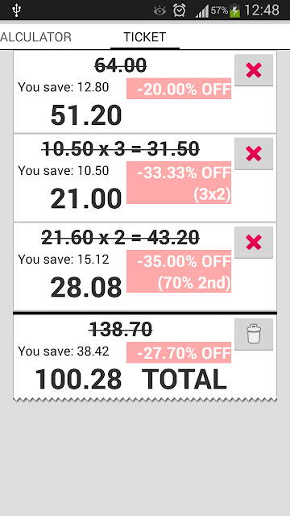Viewport: 290px width, 516px height.
Task: Tap the -27.70% OFF total discount badge
Action: (179, 352)
